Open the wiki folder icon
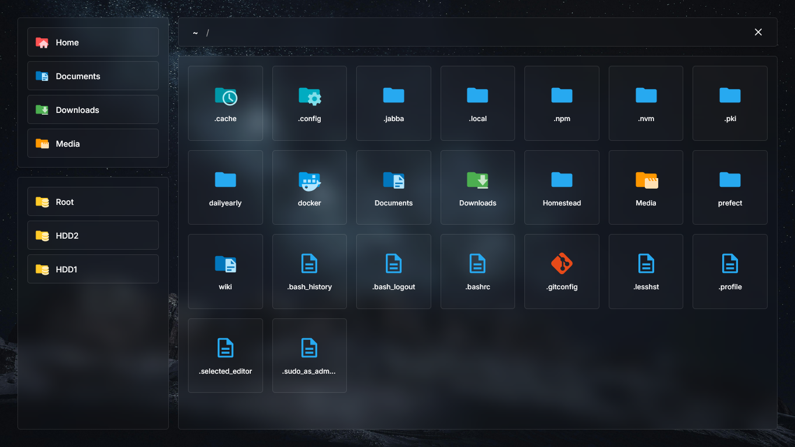 pos(225,264)
